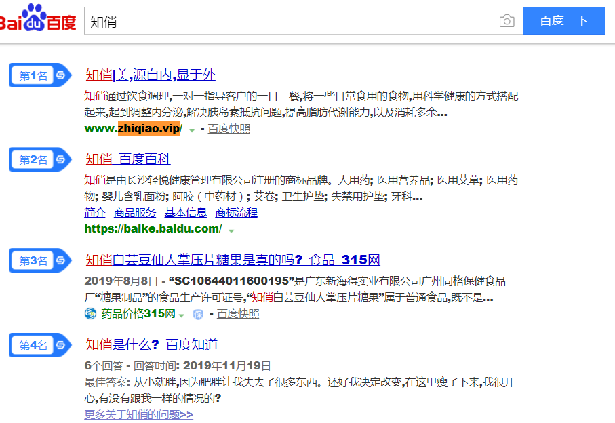This screenshot has height=423, width=615.
Task: Click the 保 verification shield icon
Action: (x=198, y=314)
